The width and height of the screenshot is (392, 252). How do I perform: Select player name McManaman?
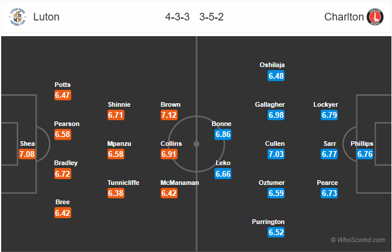pos(180,183)
